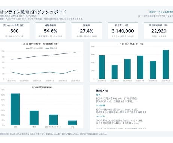Click the 問い合わせ件数（件） card label
The image size is (173, 143).
14,26
